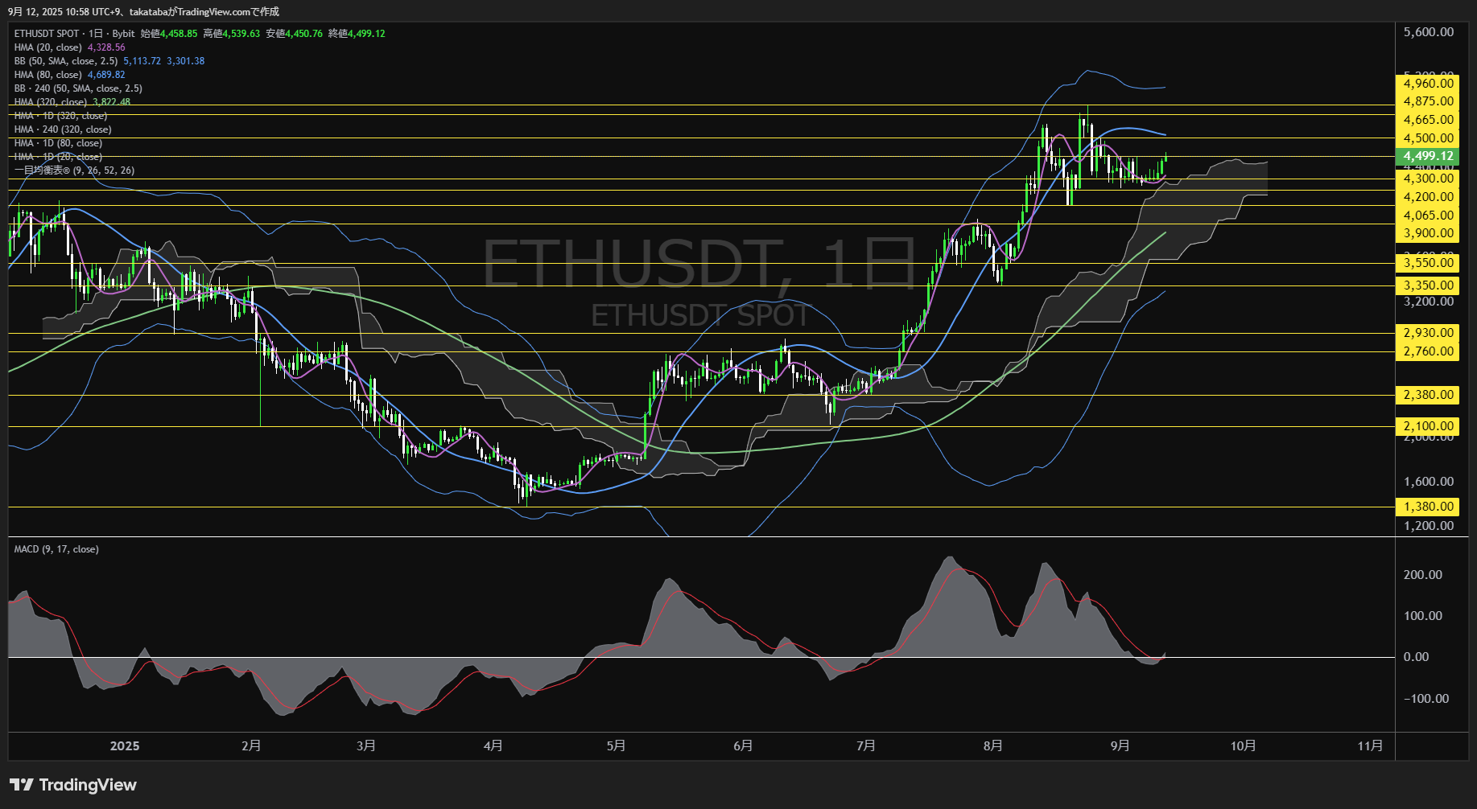Click the 安値 4,450.76 low value
This screenshot has height=809, width=1477.
[295, 34]
